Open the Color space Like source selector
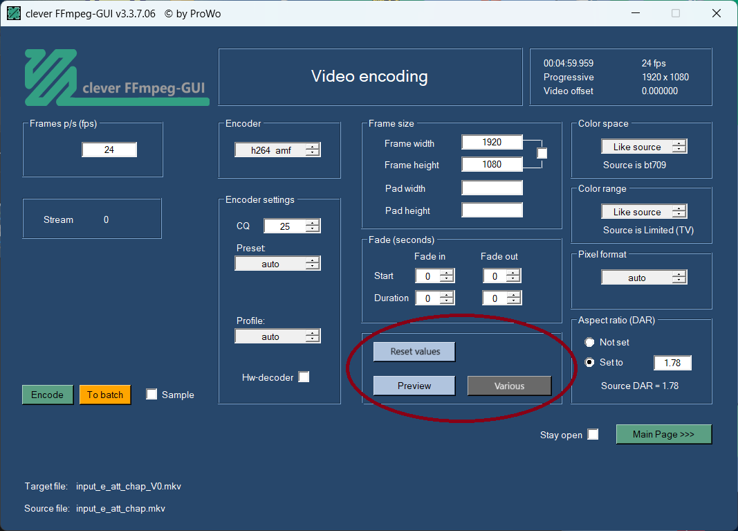 coord(644,147)
